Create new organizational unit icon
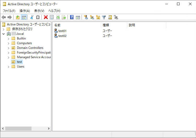Image resolution: width=196 pixels, height=138 pixels. [98, 17]
